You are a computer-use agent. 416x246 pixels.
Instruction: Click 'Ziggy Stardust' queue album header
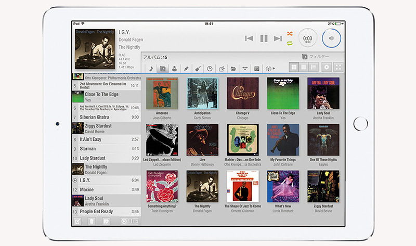tap(107, 128)
